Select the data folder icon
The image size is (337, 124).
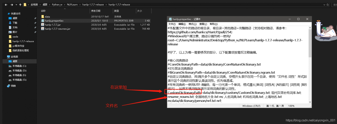[43, 17]
